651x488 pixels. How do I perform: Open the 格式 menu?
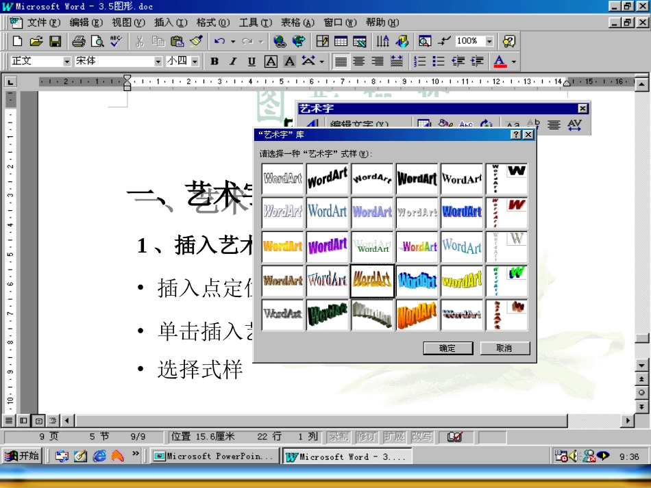(213, 23)
